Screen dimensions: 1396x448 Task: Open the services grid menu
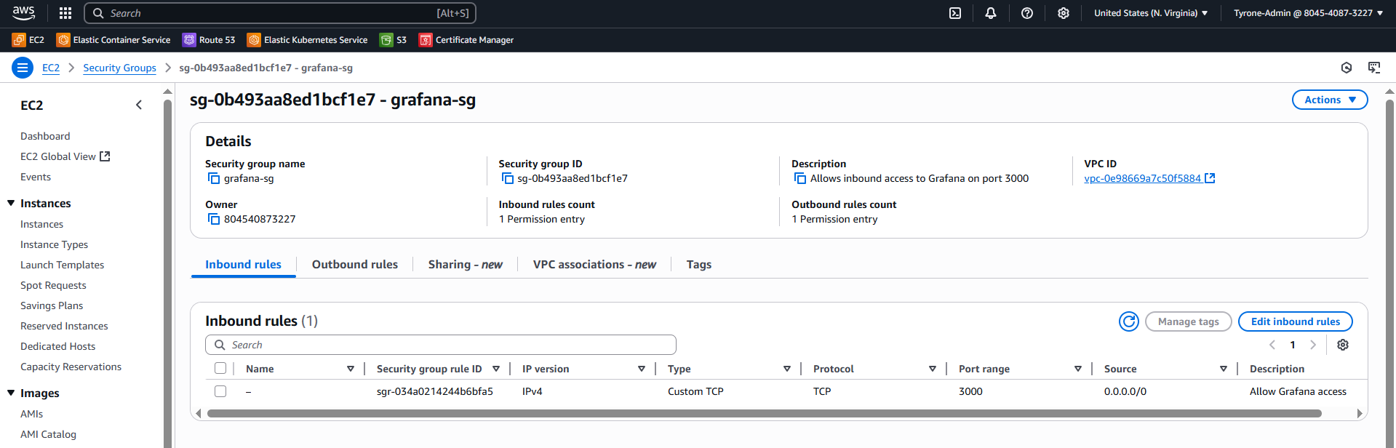65,13
